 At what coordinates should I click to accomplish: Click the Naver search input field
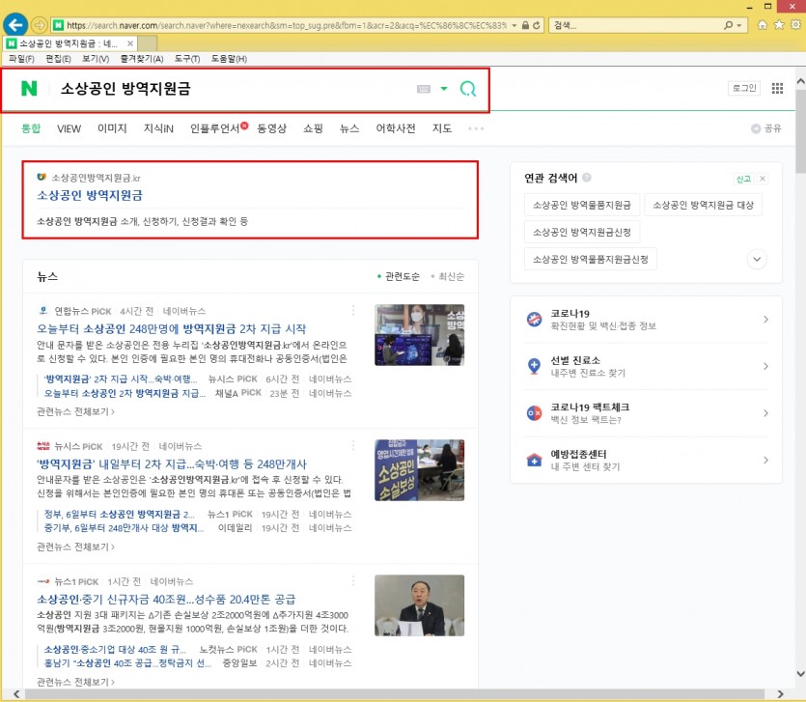pyautogui.click(x=232, y=89)
